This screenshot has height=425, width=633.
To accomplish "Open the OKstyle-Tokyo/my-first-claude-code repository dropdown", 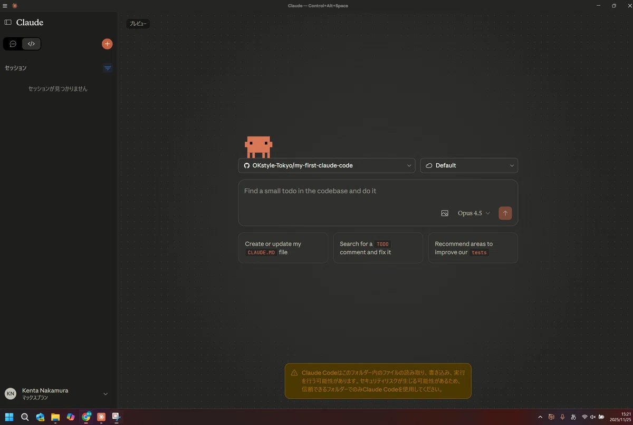I will coord(327,165).
